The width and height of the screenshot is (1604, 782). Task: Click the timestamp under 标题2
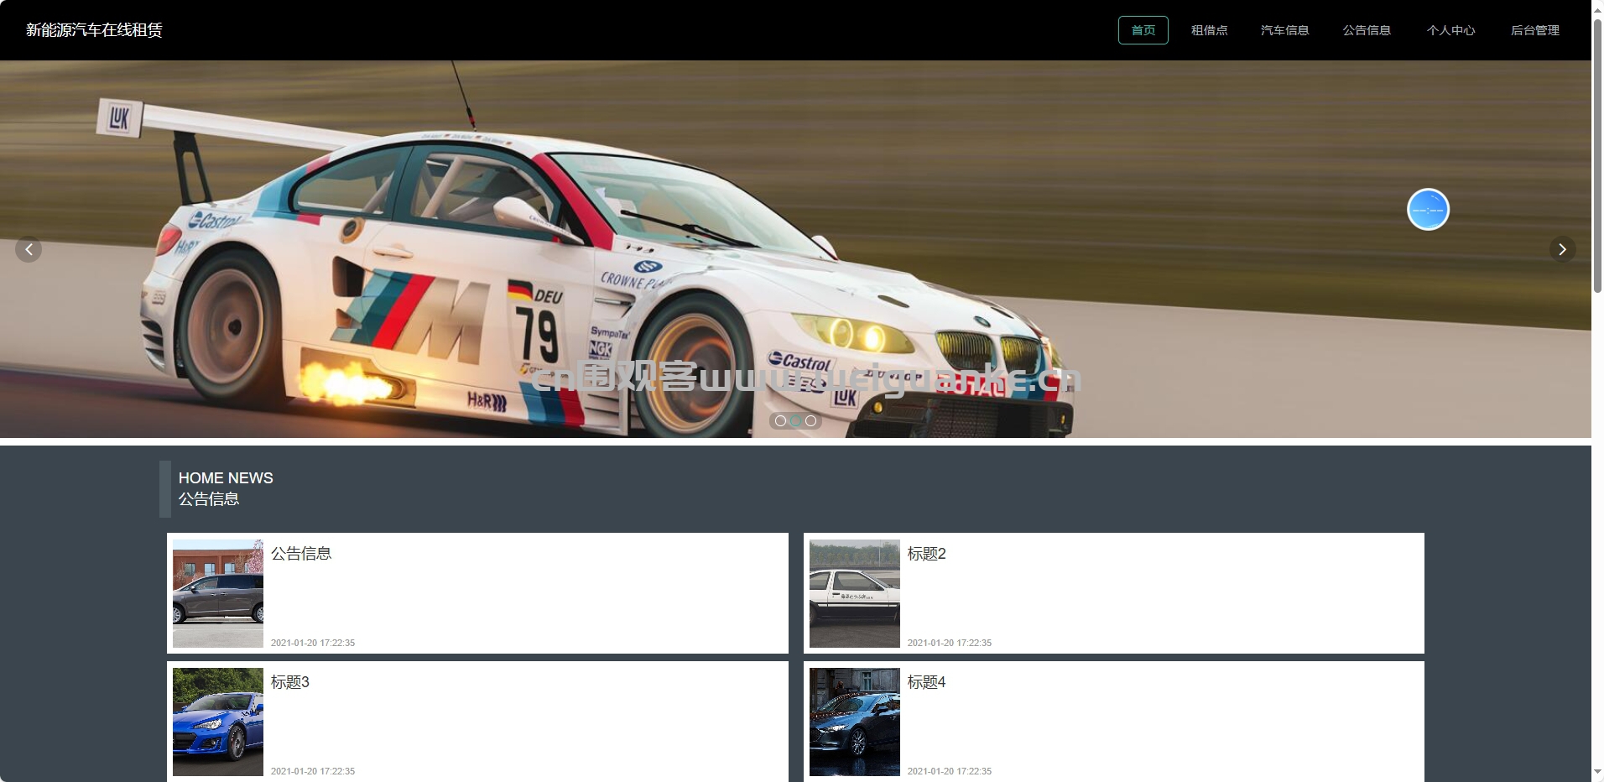pos(950,643)
